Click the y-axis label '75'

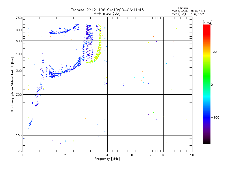pos(20,151)
